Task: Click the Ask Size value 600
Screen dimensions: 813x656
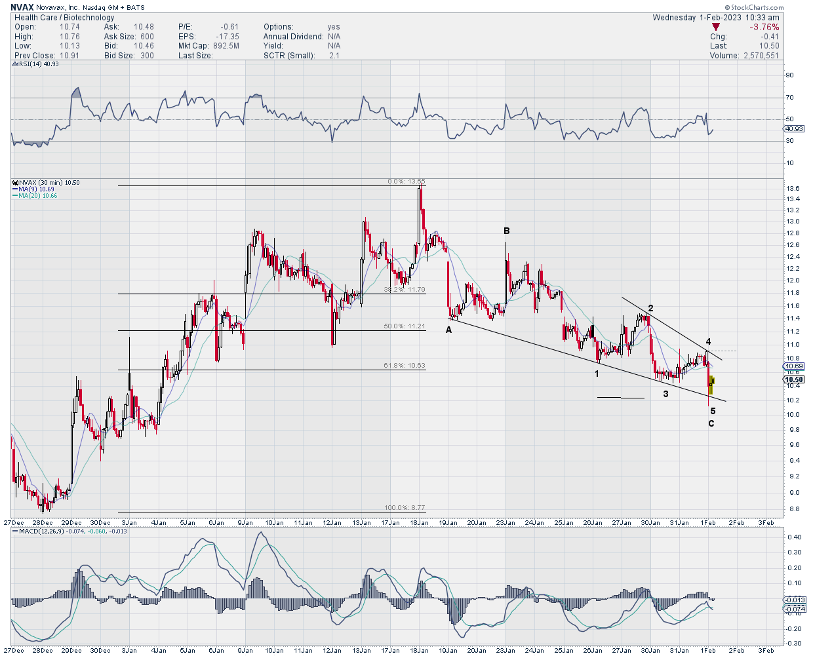Action: tap(147, 37)
